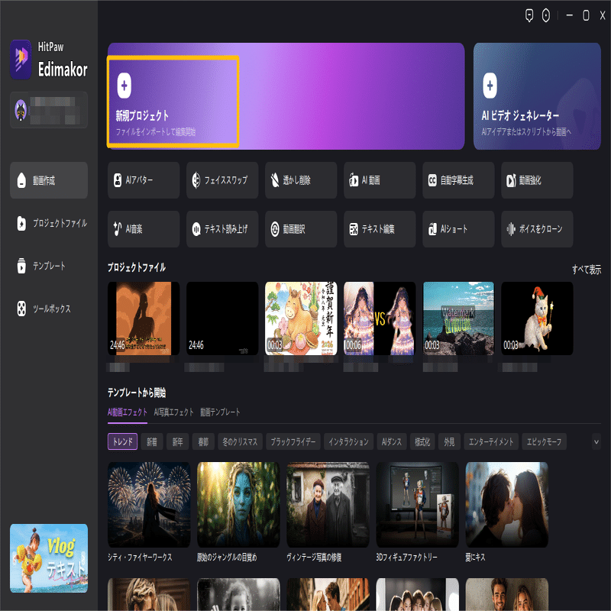Open the シティ・ファイヤーワークス template
The height and width of the screenshot is (611, 611).
pyautogui.click(x=149, y=505)
